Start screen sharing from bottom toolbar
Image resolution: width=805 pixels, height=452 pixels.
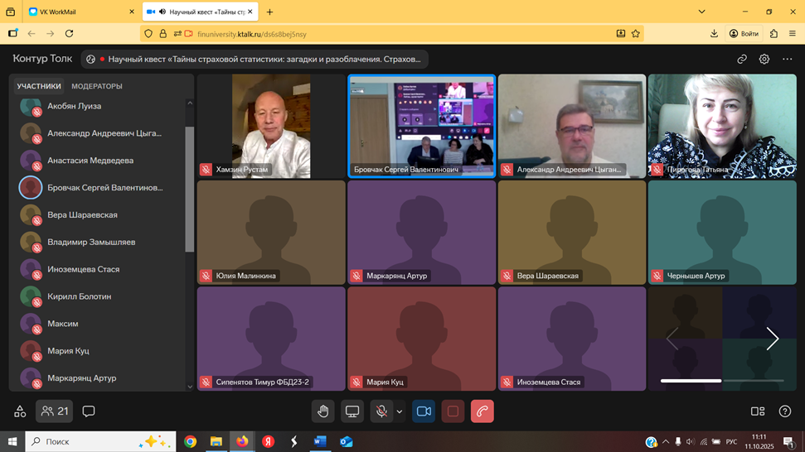point(352,411)
